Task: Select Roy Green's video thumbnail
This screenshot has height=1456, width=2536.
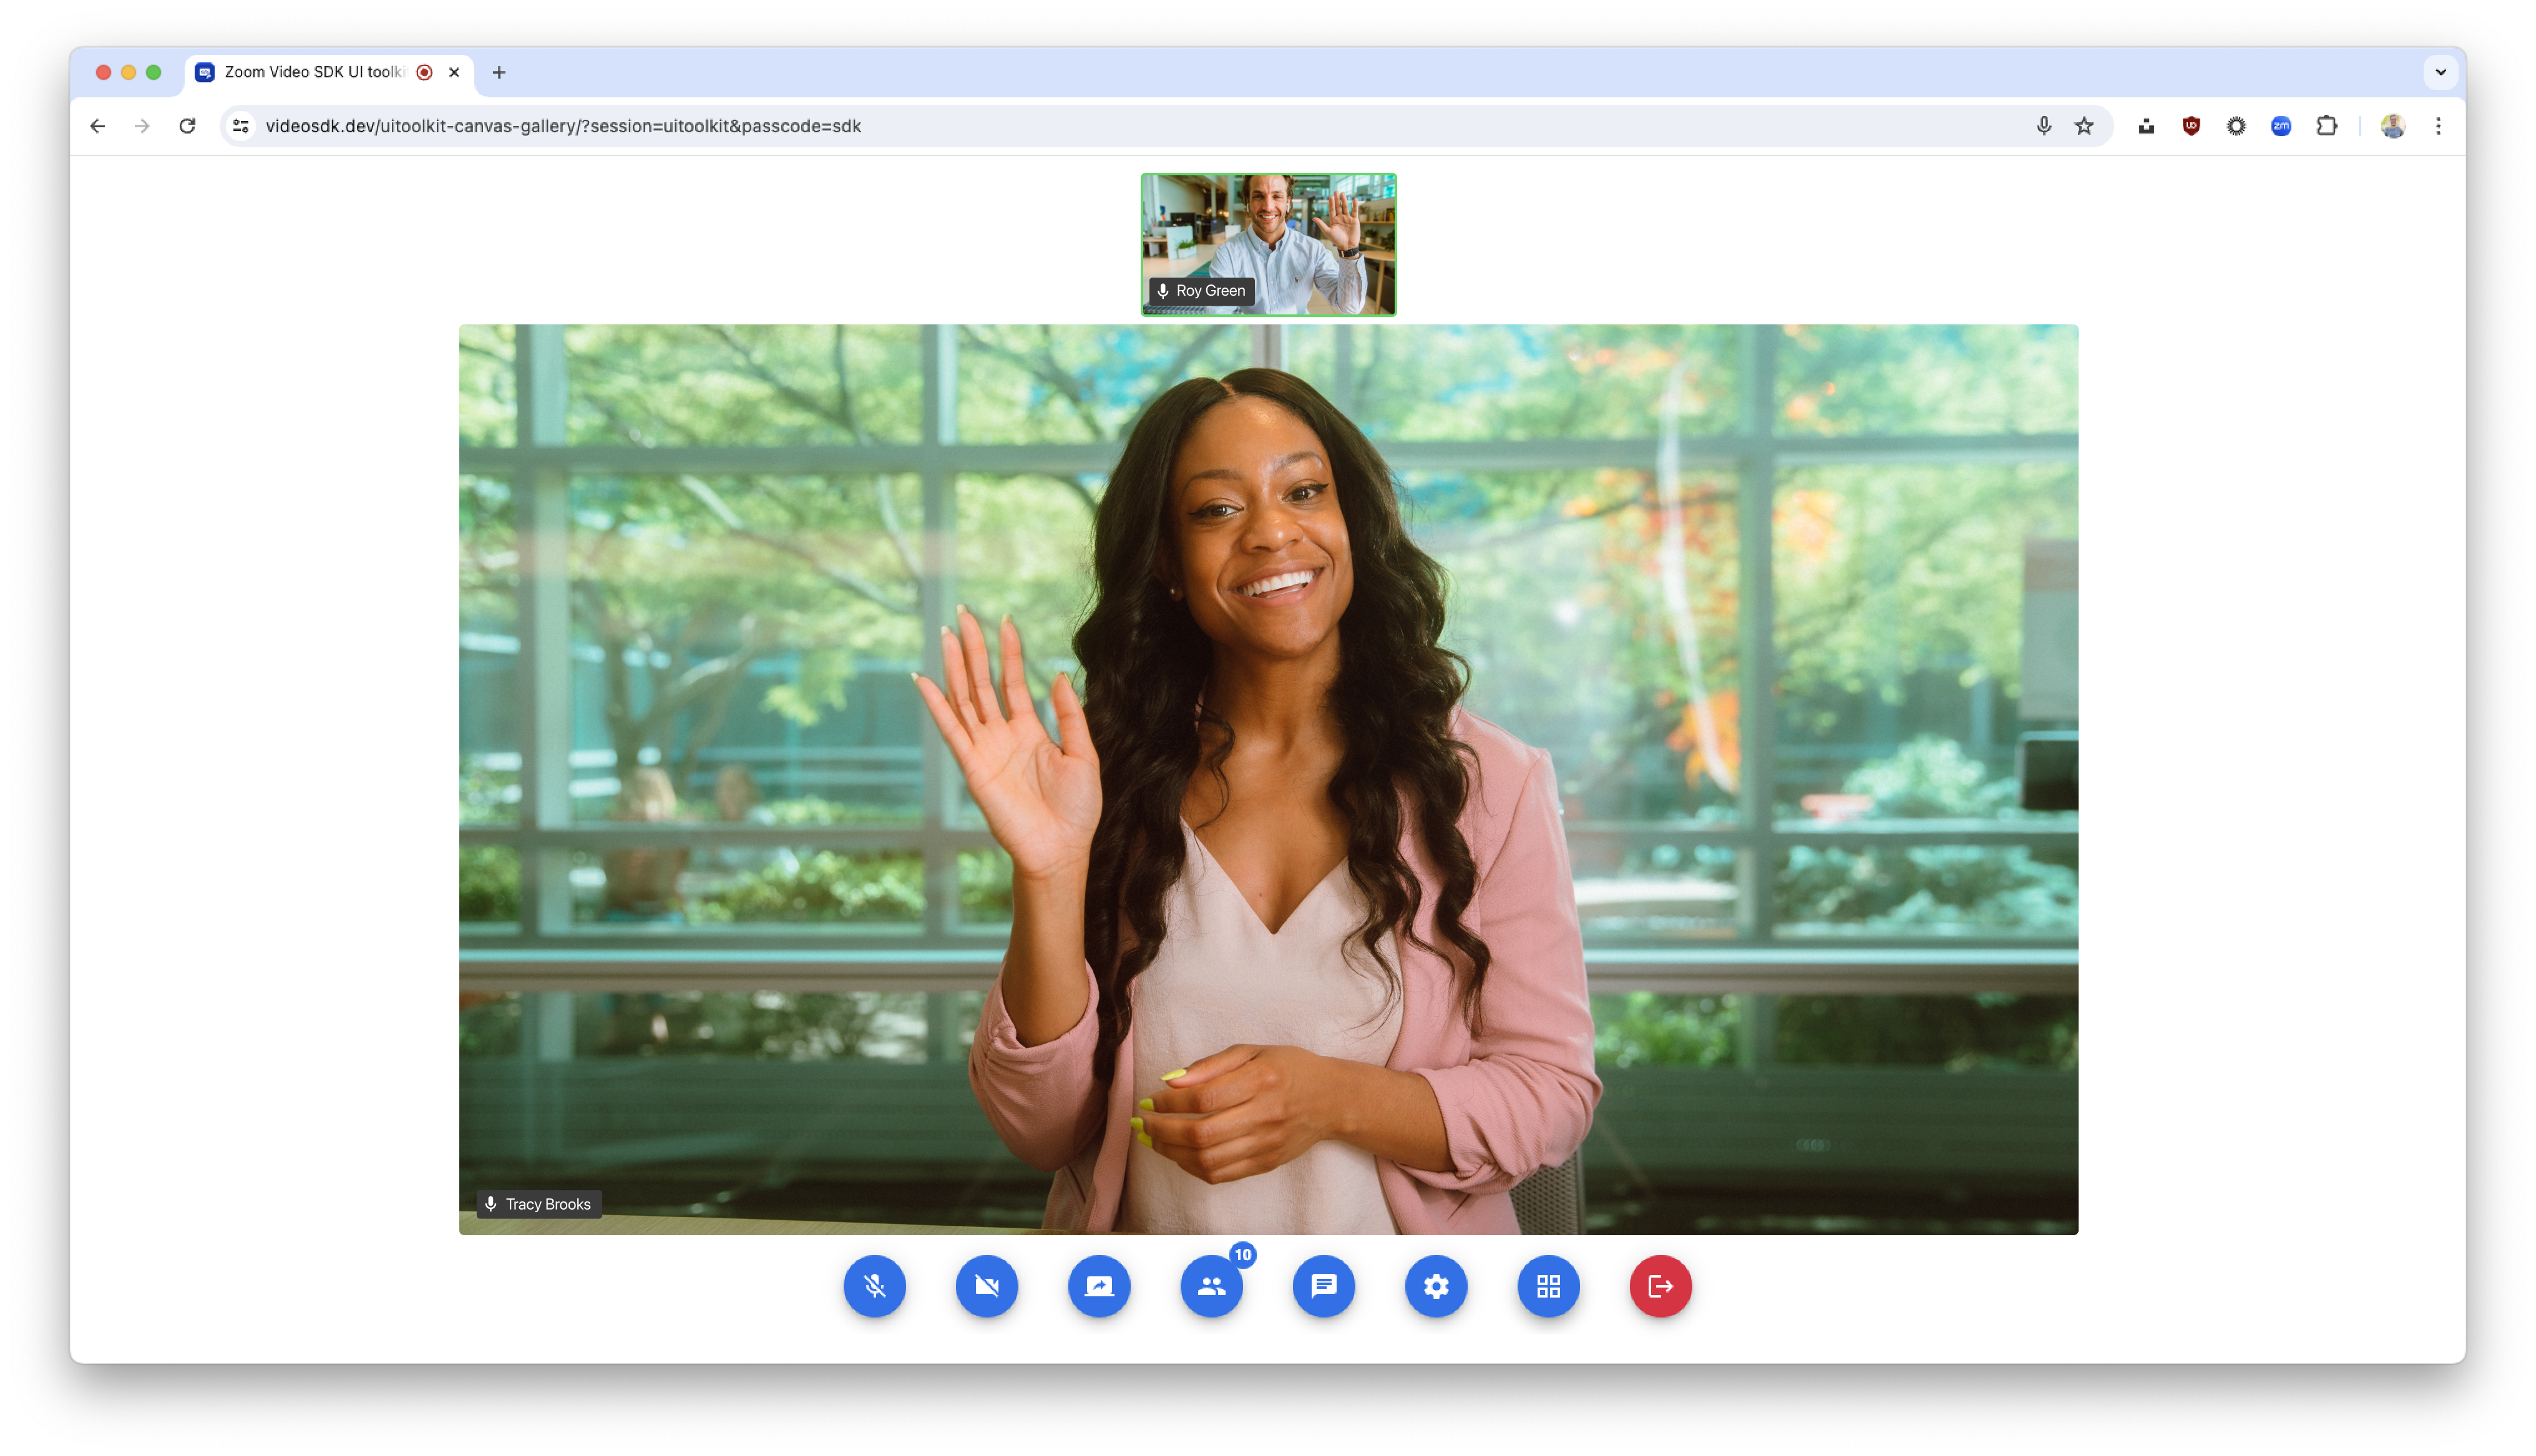Action: pyautogui.click(x=1268, y=244)
